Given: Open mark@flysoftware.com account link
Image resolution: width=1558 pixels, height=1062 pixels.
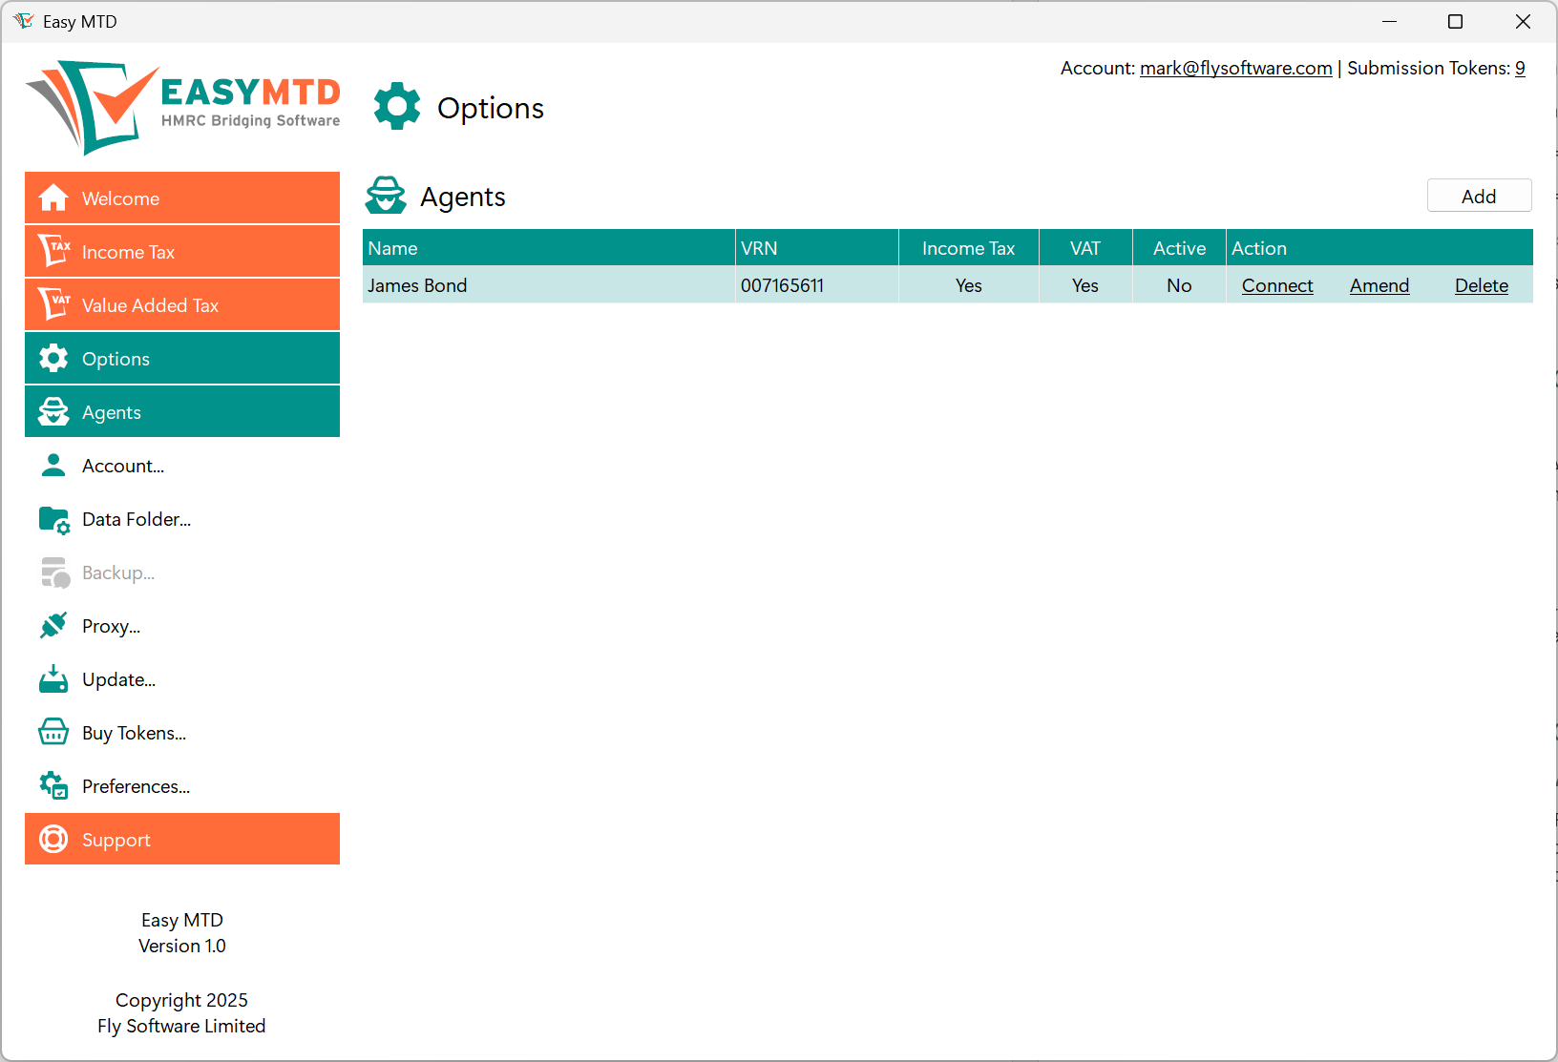Looking at the screenshot, I should point(1235,68).
